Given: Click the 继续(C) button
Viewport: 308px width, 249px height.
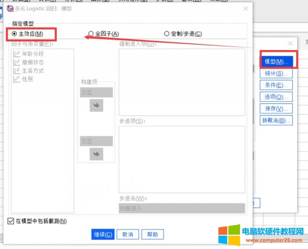Looking at the screenshot, I should click(x=103, y=235).
